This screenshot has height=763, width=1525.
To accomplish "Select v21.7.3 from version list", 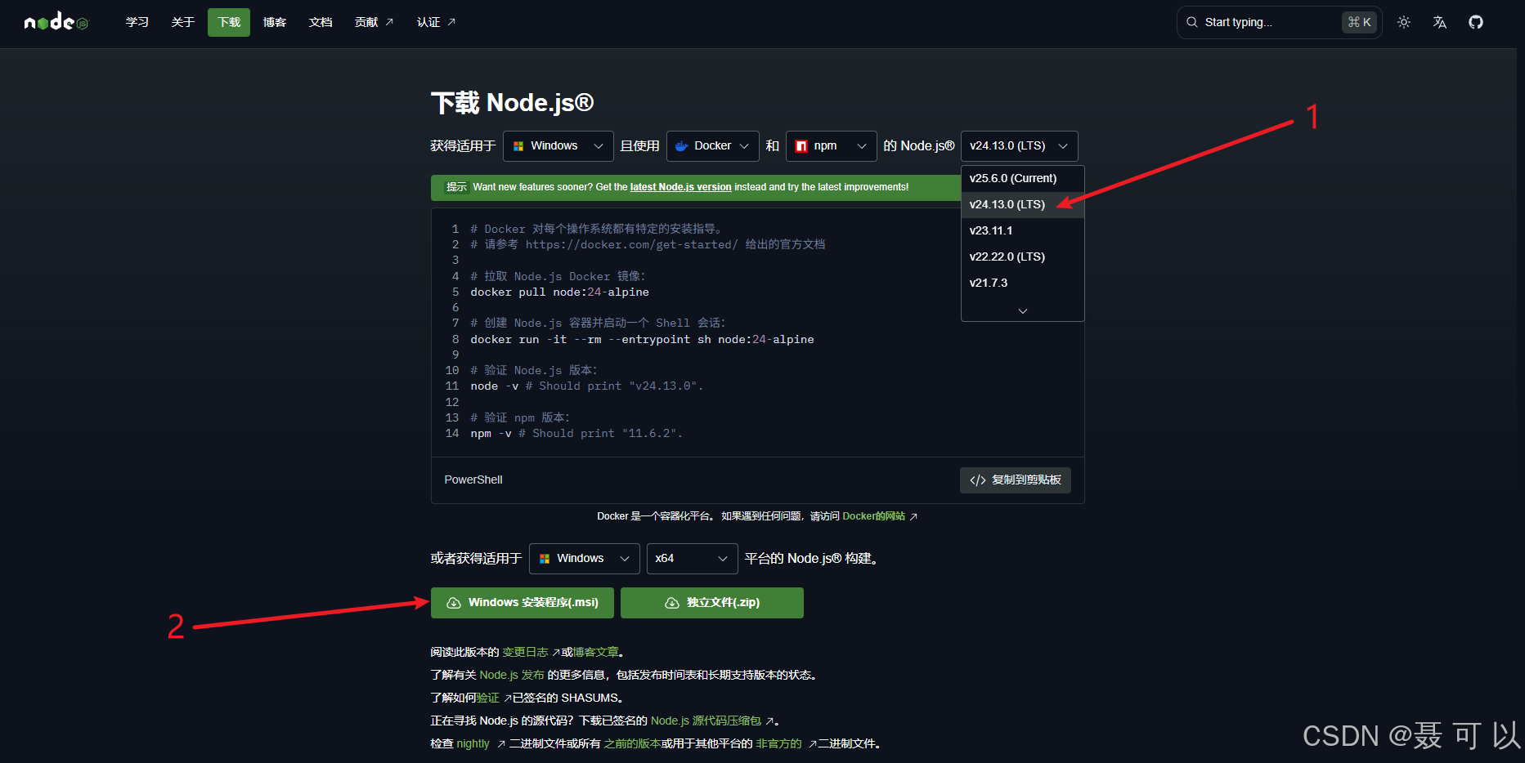I will point(1023,283).
